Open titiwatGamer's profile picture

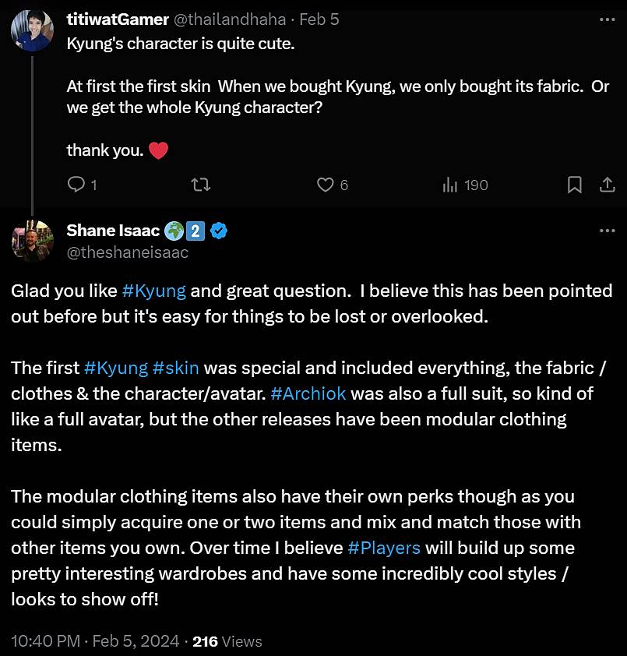(x=33, y=31)
